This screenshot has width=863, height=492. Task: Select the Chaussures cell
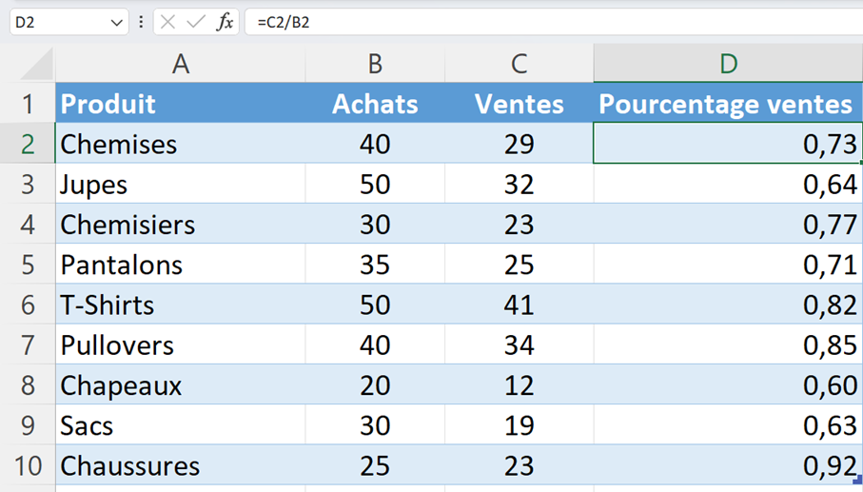[x=181, y=465]
